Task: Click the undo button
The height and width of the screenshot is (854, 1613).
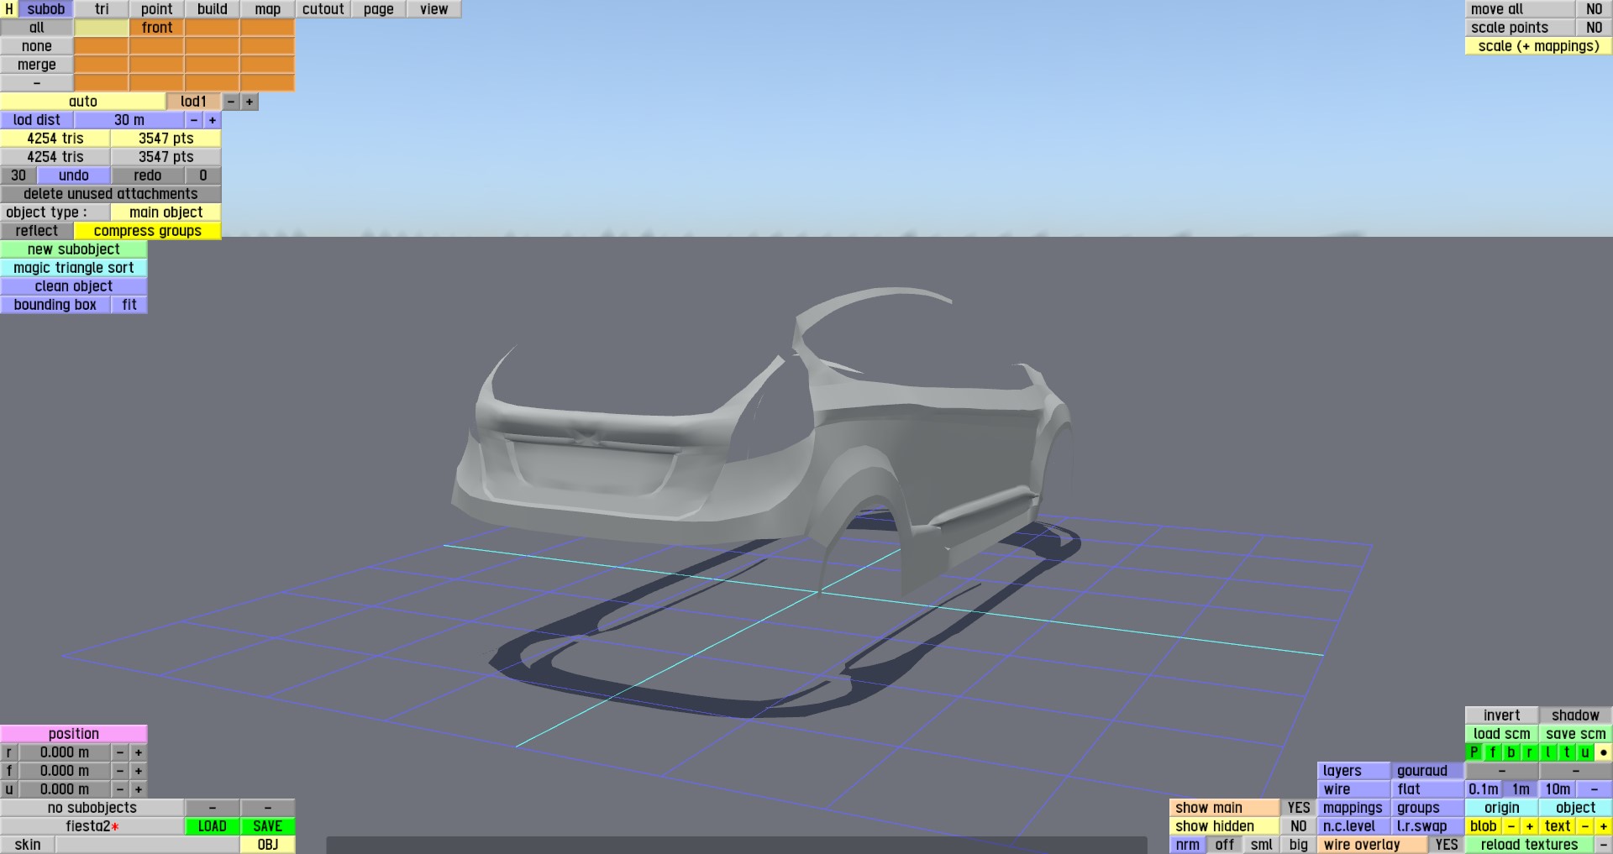Action: pyautogui.click(x=74, y=176)
